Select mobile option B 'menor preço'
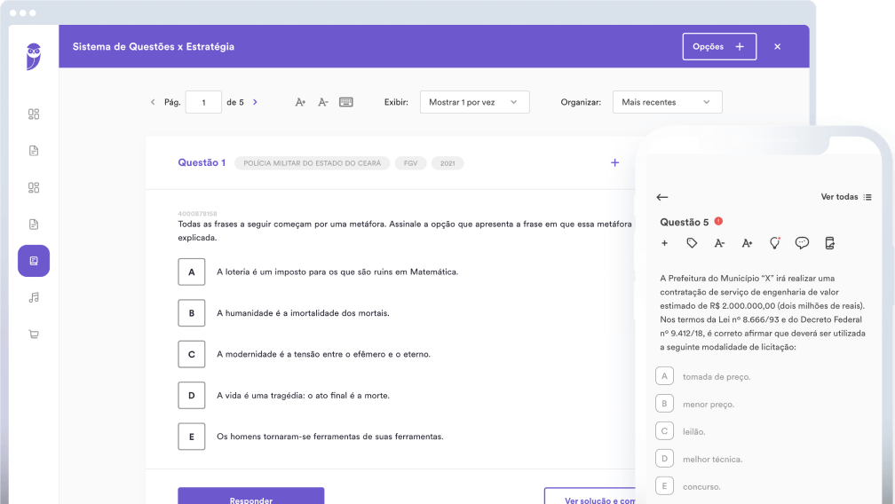Screen dimensions: 895x504 click(664, 404)
